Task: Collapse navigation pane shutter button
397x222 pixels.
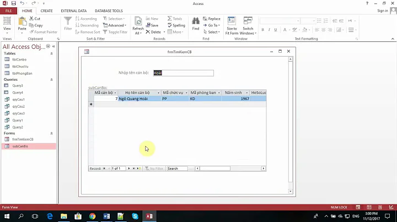Action: point(53,46)
